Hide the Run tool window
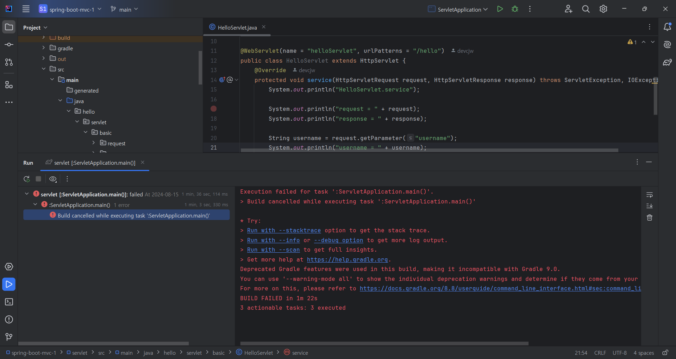 coord(649,162)
